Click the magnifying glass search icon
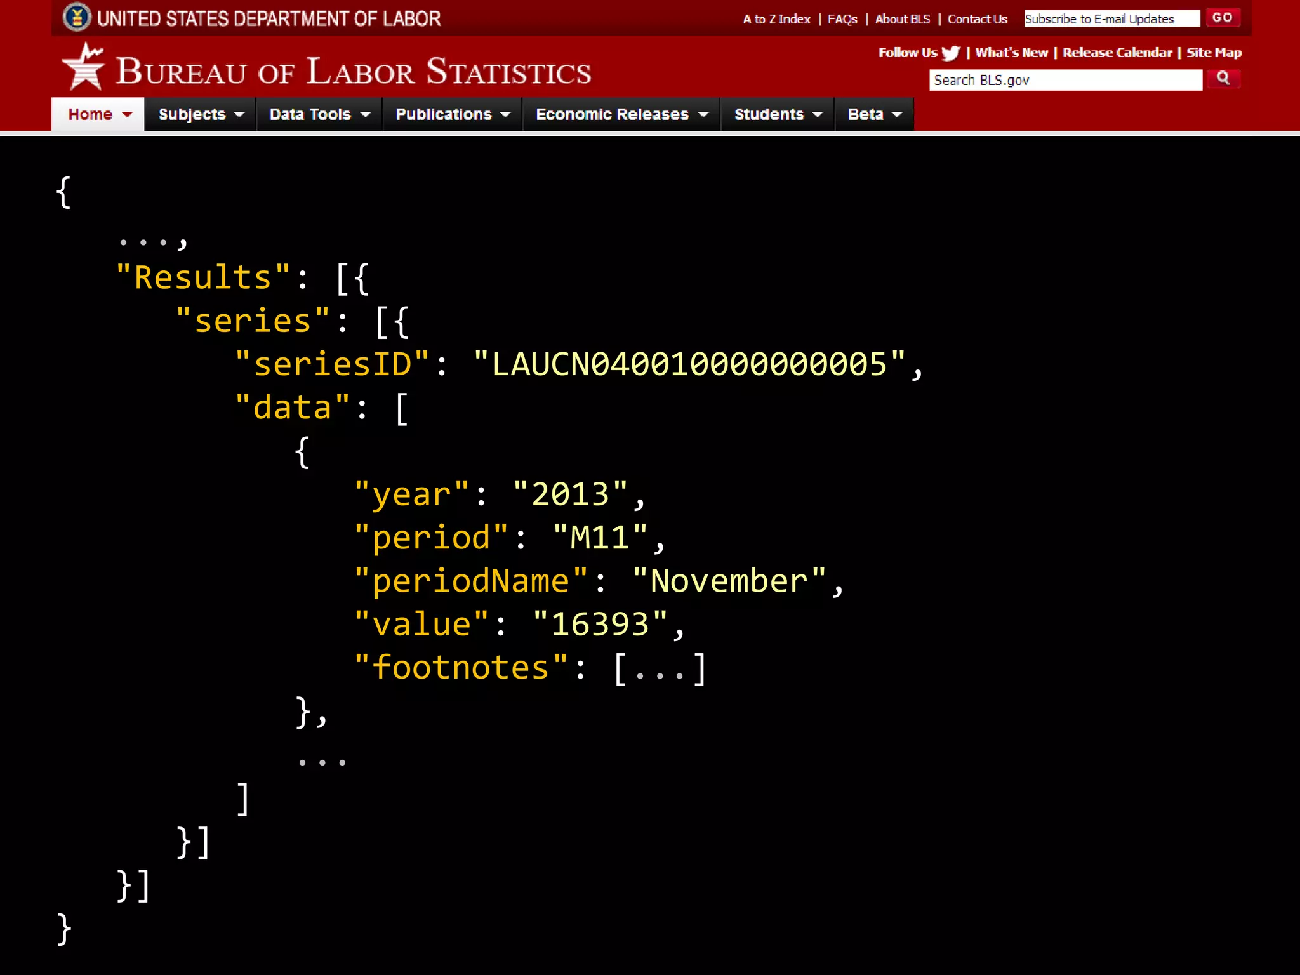 point(1223,79)
